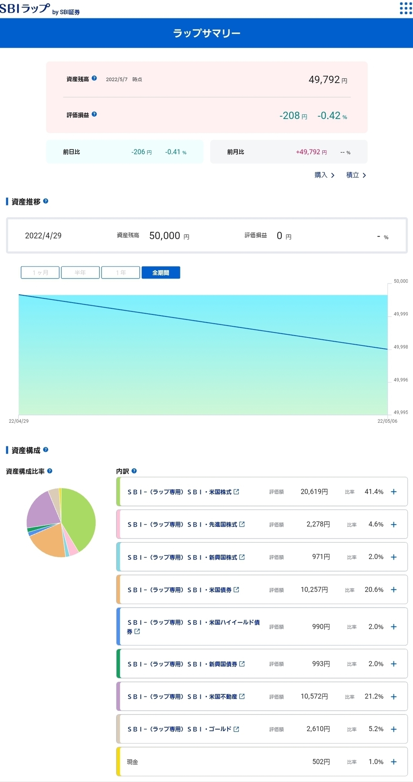
Task: Click the 2022/4/29 date label
Action: (43, 235)
